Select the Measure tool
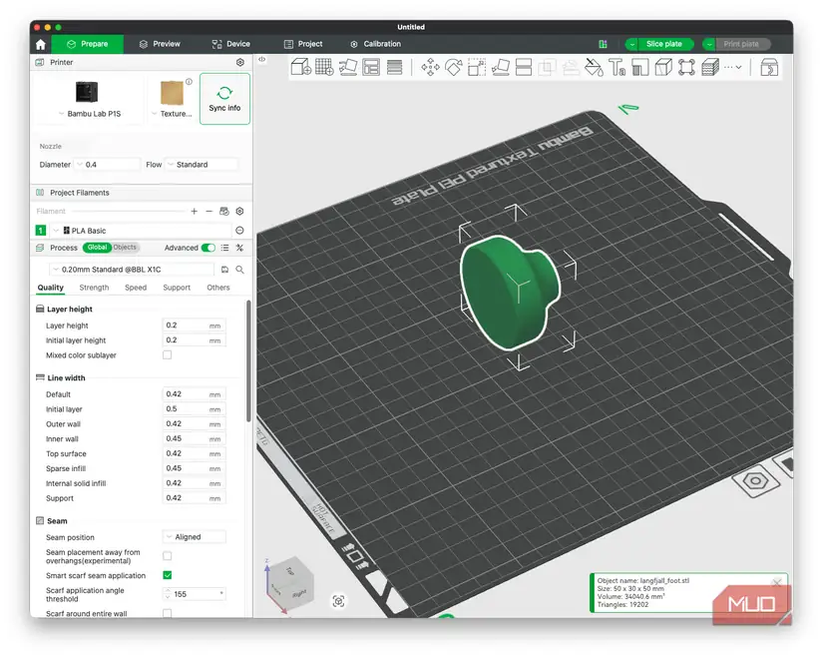 pyautogui.click(x=686, y=67)
